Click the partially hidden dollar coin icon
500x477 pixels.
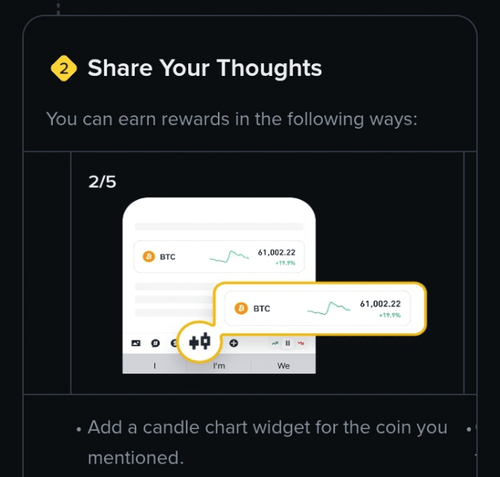[x=173, y=343]
